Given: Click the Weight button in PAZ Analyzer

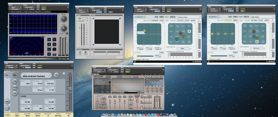Looking at the screenshot, I should [x=54, y=40].
